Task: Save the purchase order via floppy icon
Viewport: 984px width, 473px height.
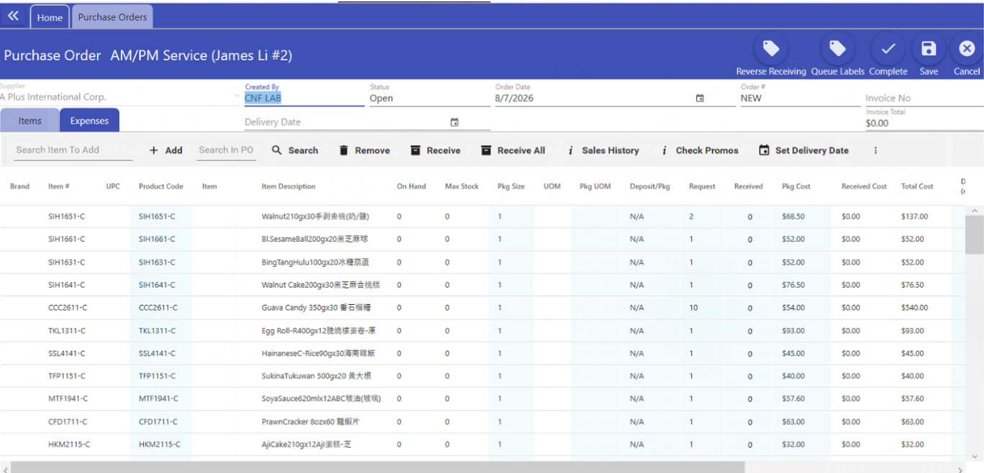Action: [x=929, y=49]
